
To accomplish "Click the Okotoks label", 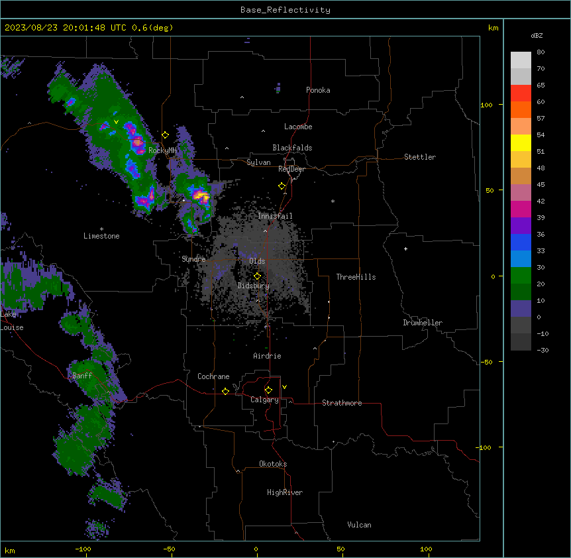I will [x=273, y=464].
